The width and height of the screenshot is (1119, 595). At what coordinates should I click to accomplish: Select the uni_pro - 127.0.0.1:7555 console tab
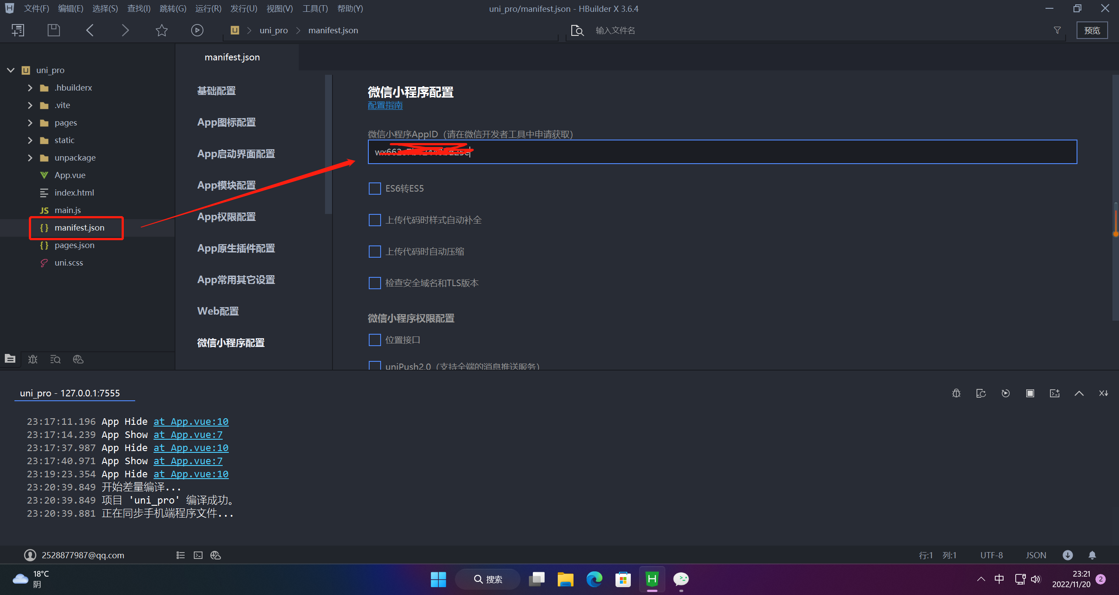click(70, 393)
